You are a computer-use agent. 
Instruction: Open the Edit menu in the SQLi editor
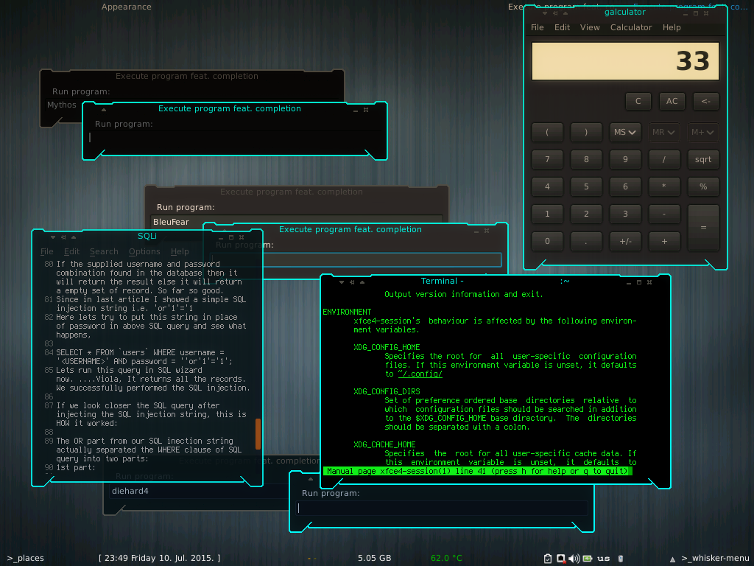point(71,252)
